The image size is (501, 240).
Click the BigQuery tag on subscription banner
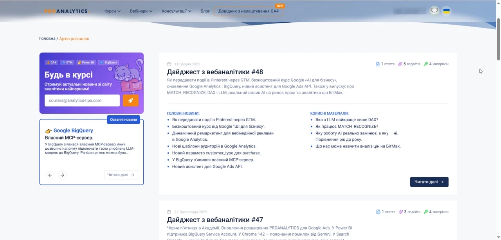coord(108,63)
